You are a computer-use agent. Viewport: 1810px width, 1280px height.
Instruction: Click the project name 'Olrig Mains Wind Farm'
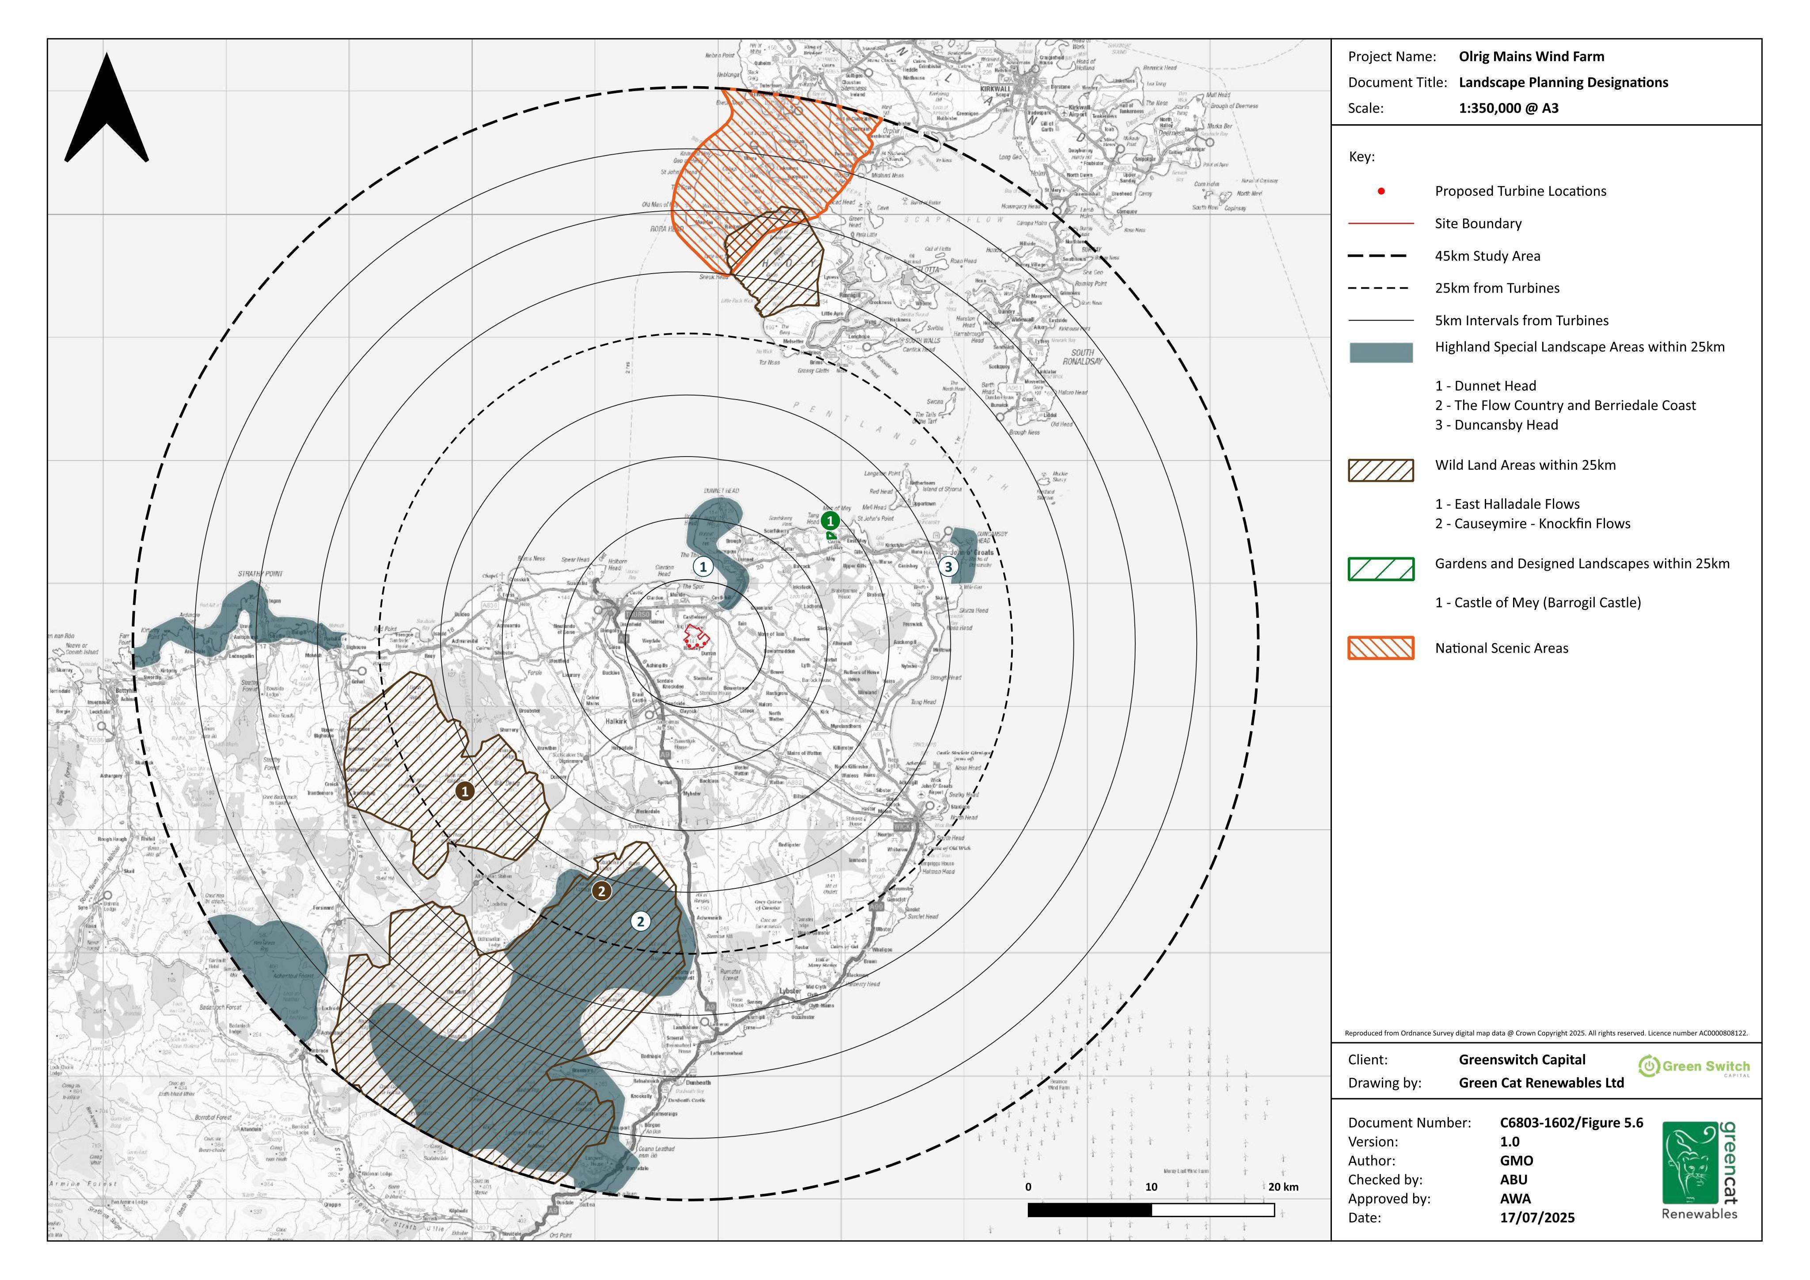[x=1531, y=56]
